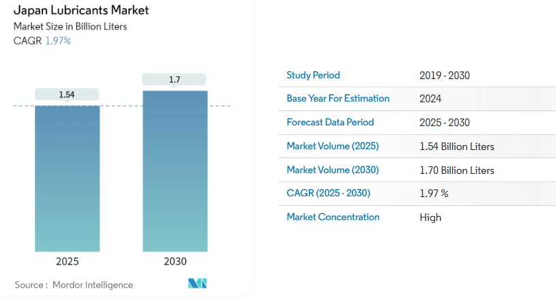Screen dimensions: 556x300
Task: Click the 1.97% CAGR value under title
Action: coord(58,41)
